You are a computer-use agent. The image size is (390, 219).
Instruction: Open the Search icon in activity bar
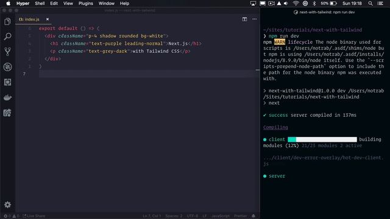click(x=7, y=36)
